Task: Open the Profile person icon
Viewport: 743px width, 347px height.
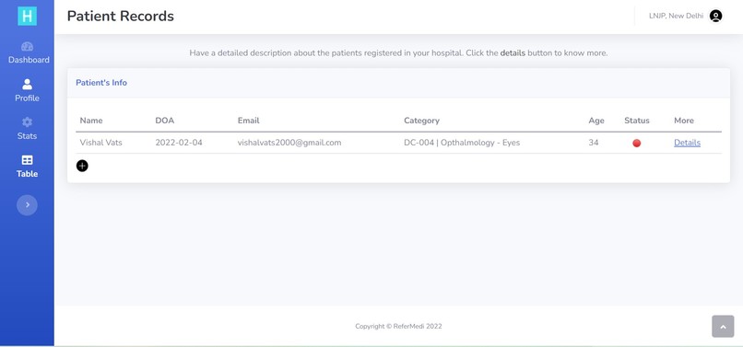Action: tap(27, 85)
